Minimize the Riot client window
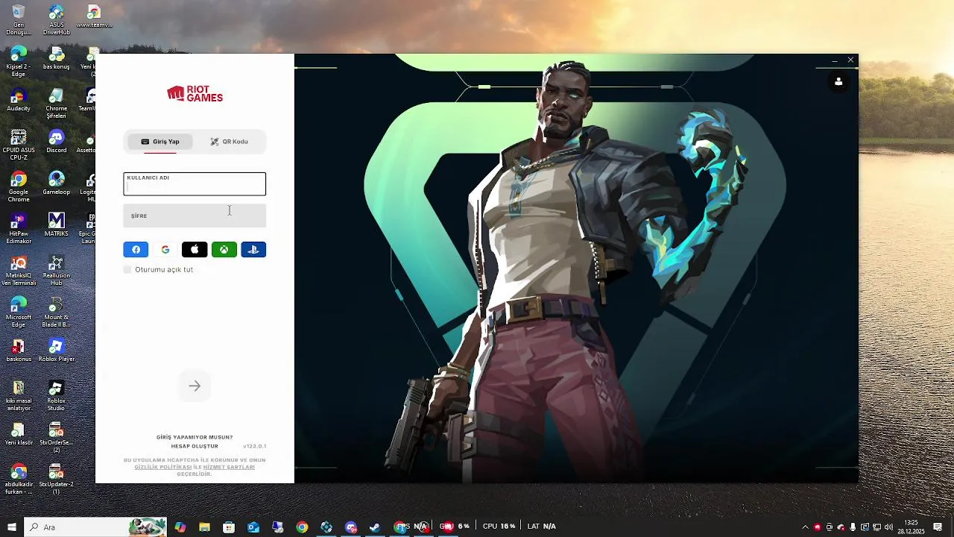Image resolution: width=954 pixels, height=537 pixels. (835, 60)
